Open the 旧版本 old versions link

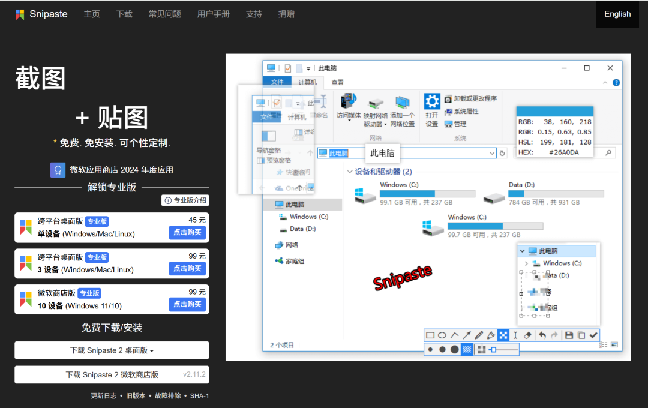[x=136, y=395]
